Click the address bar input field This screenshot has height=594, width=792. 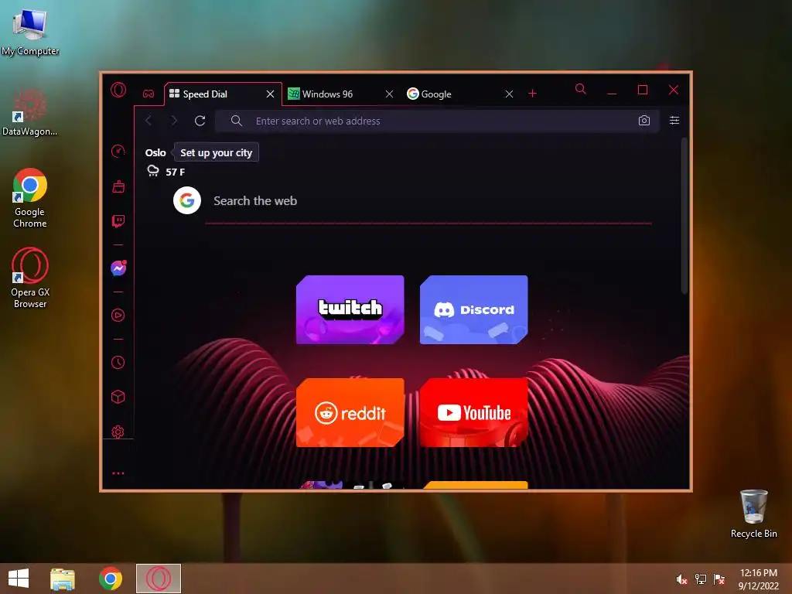point(437,121)
